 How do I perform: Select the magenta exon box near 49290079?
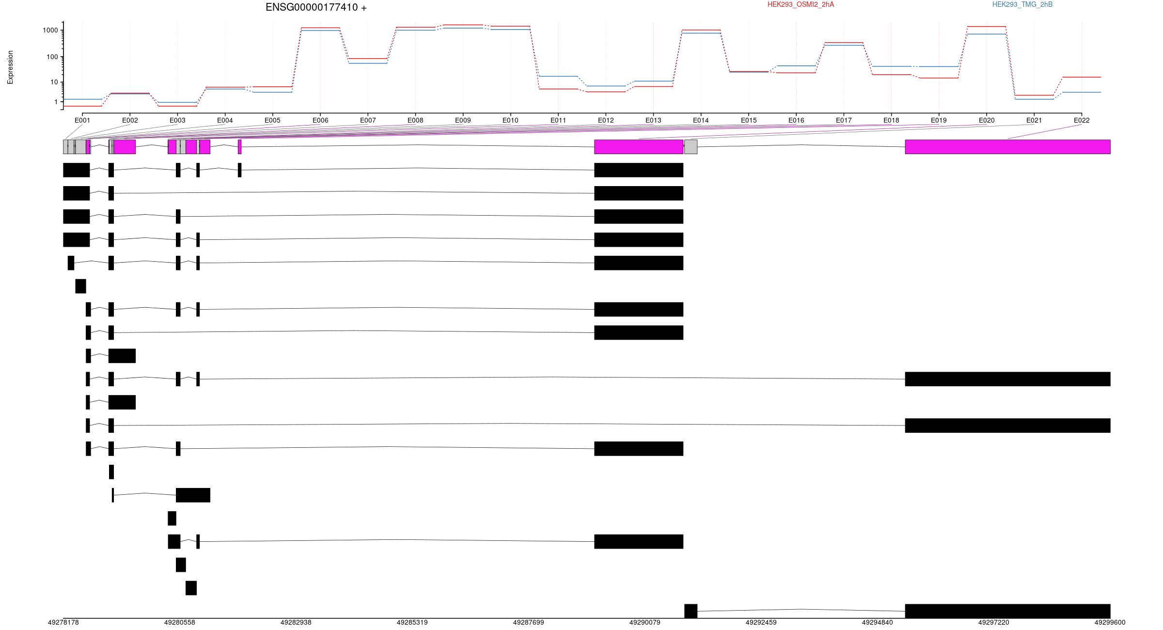(x=639, y=147)
